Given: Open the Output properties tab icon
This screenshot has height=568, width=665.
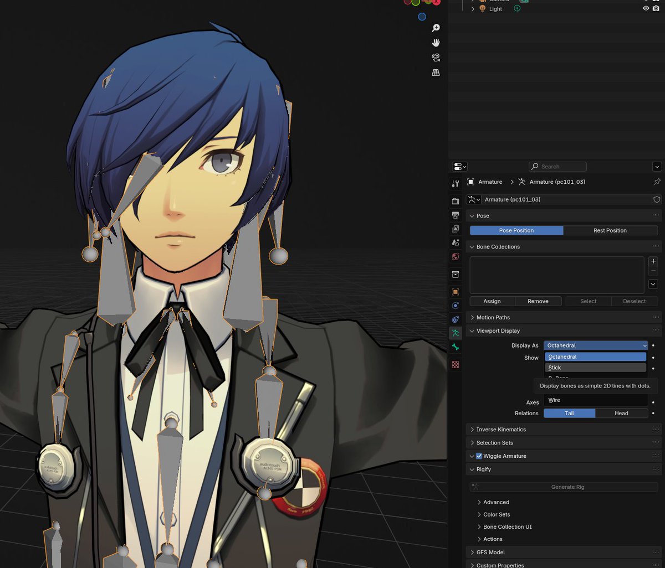Looking at the screenshot, I should click(x=456, y=215).
